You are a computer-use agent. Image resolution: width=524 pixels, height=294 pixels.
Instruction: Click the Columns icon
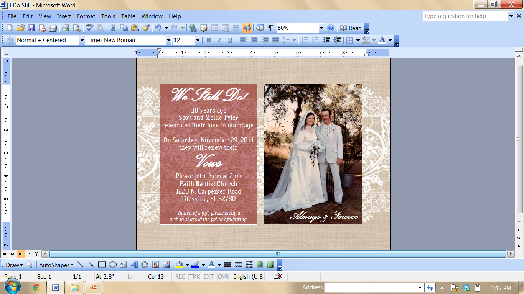pos(236,28)
